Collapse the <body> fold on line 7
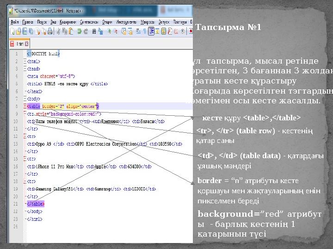 click(25, 99)
